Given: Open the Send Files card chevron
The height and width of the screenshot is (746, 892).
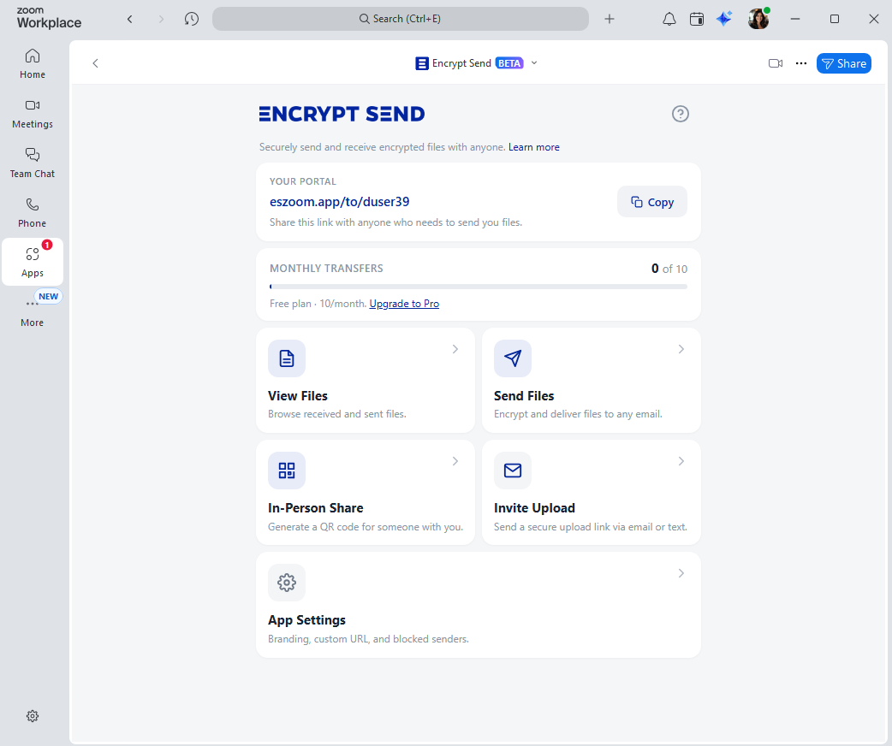Looking at the screenshot, I should [681, 349].
